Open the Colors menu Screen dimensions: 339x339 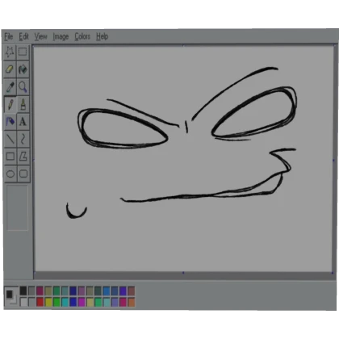tap(82, 36)
